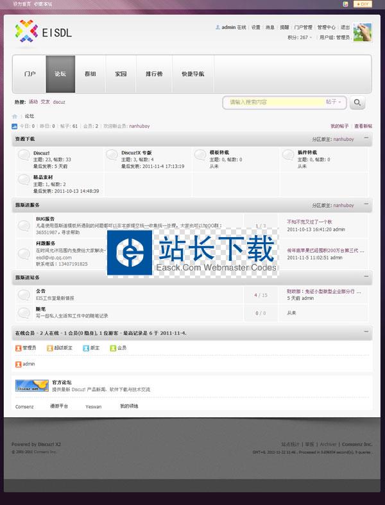Click the home breadcrumb icon
385x505 pixels.
[x=15, y=116]
